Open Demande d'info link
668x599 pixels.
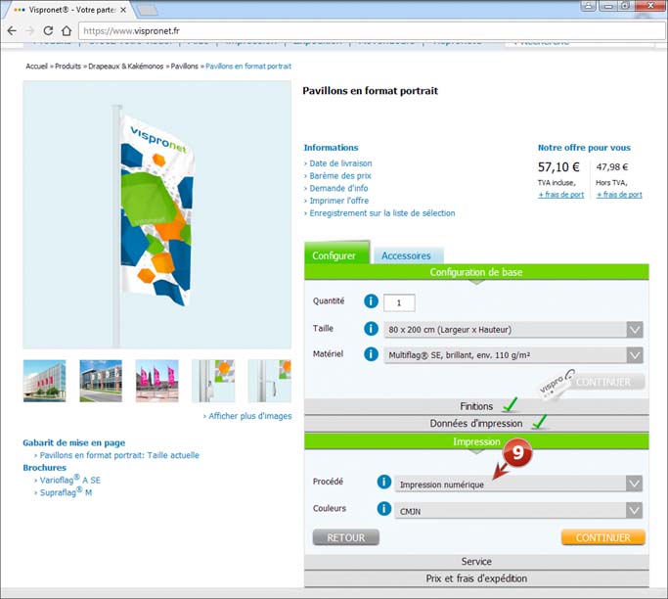tap(338, 188)
